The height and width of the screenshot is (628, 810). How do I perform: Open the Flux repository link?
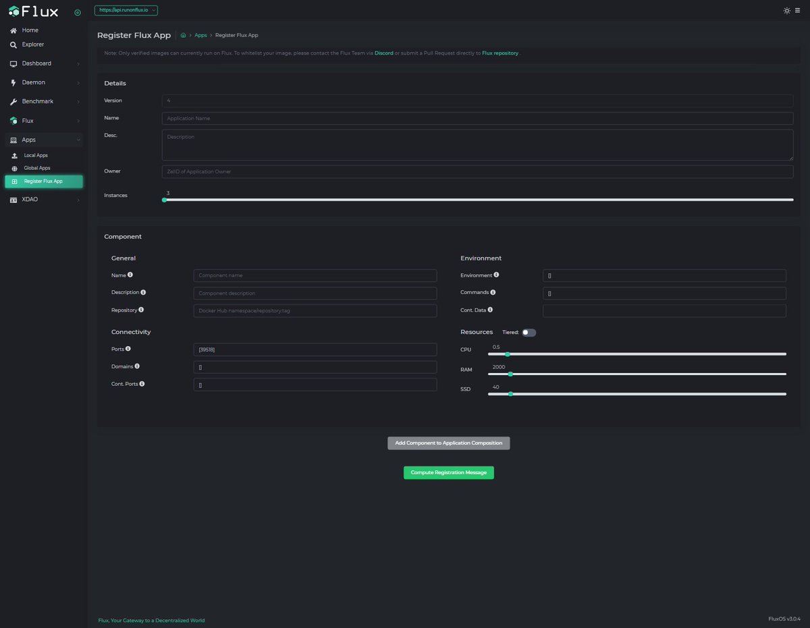[500, 53]
